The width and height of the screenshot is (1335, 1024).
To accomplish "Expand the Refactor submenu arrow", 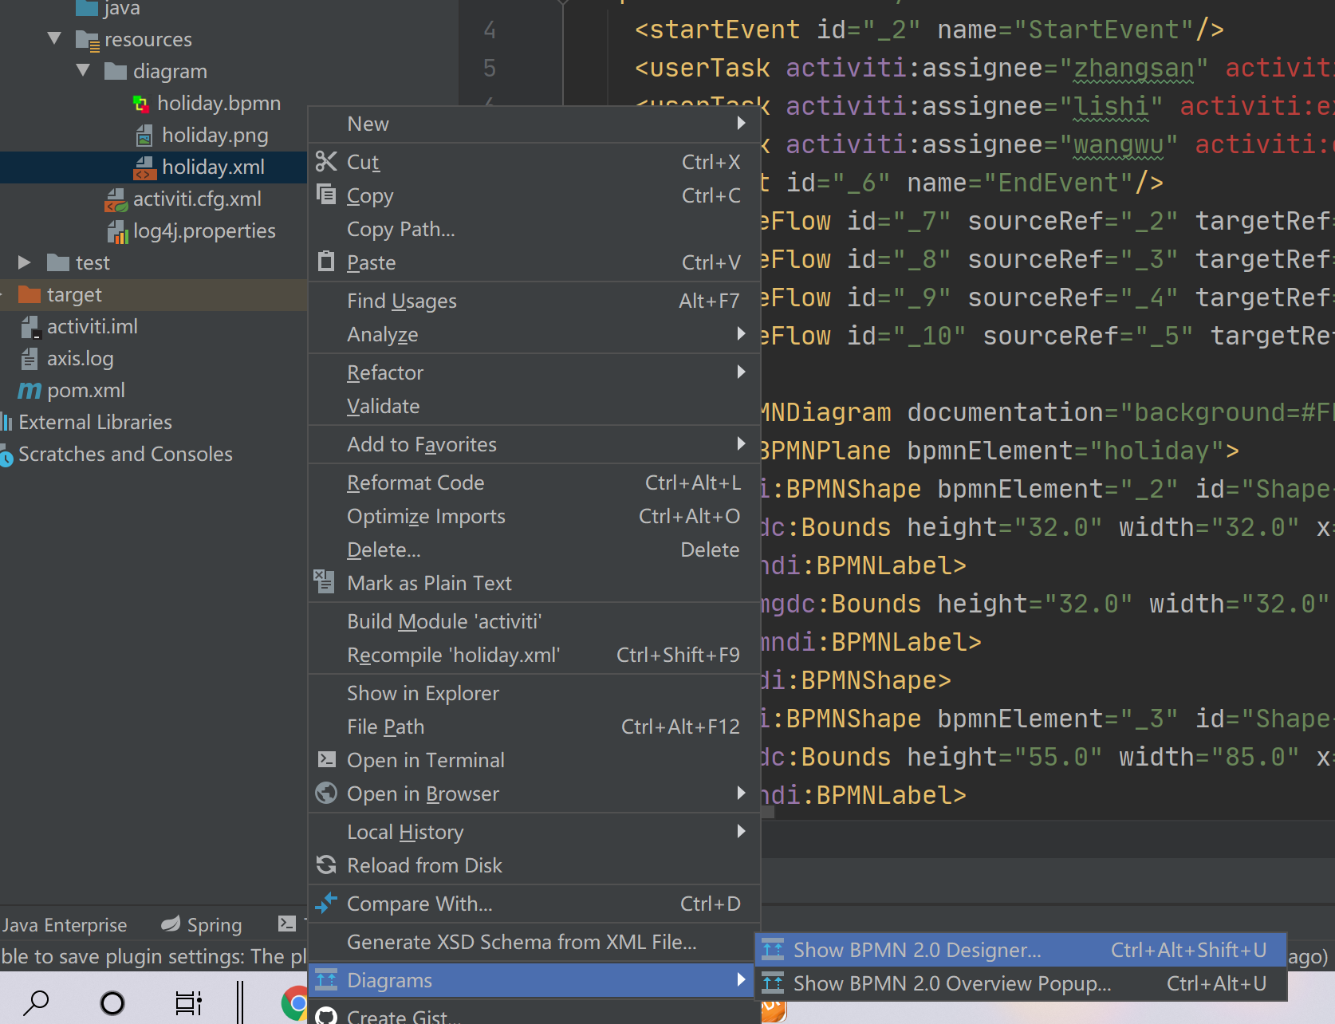I will coord(742,372).
